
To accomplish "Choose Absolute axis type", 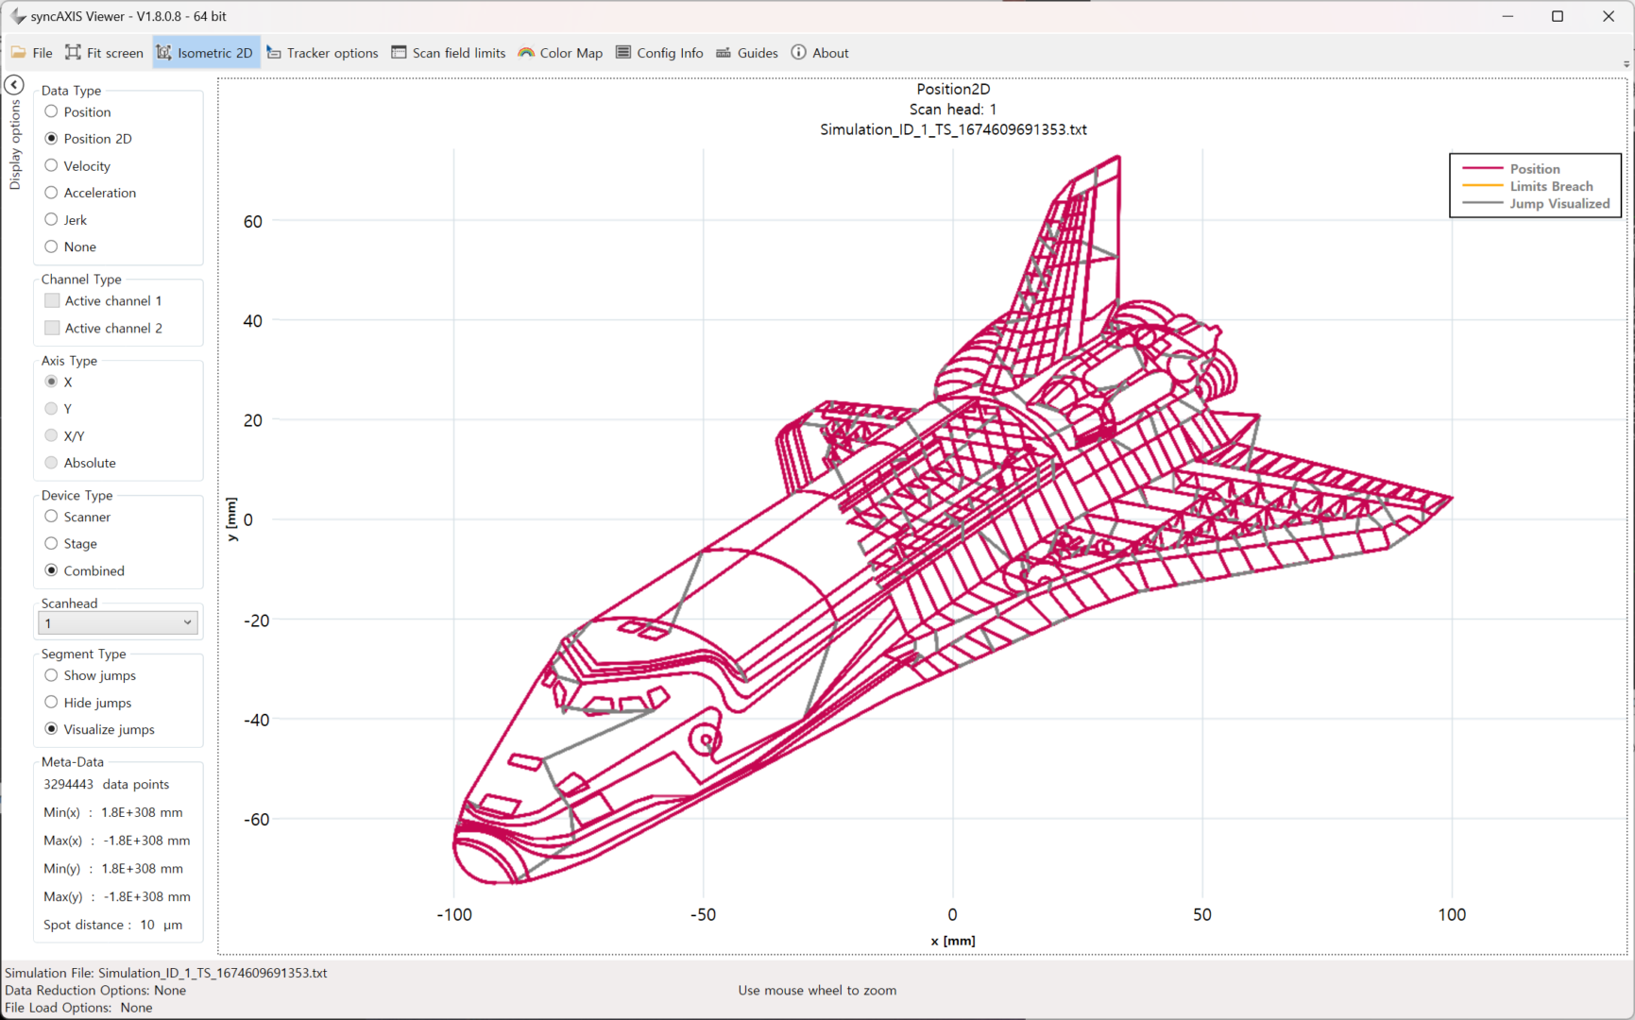I will [51, 463].
